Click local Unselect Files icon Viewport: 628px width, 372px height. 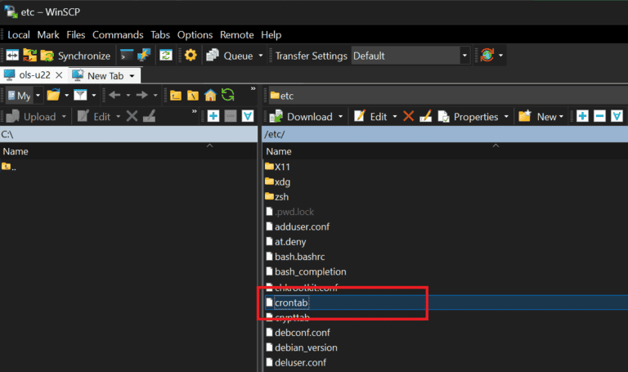pos(231,117)
